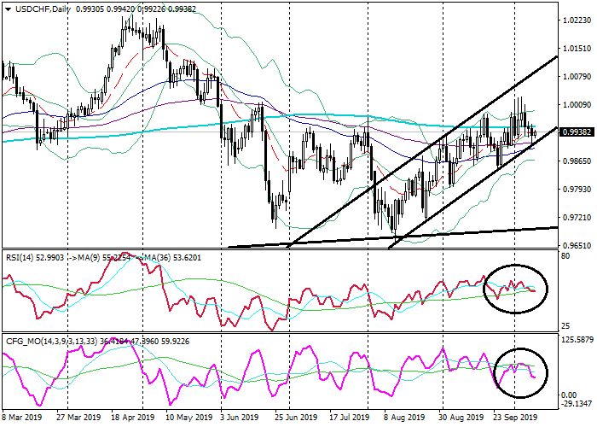Click the 3 Jun 2019 date label
The image size is (597, 427).
click(238, 418)
